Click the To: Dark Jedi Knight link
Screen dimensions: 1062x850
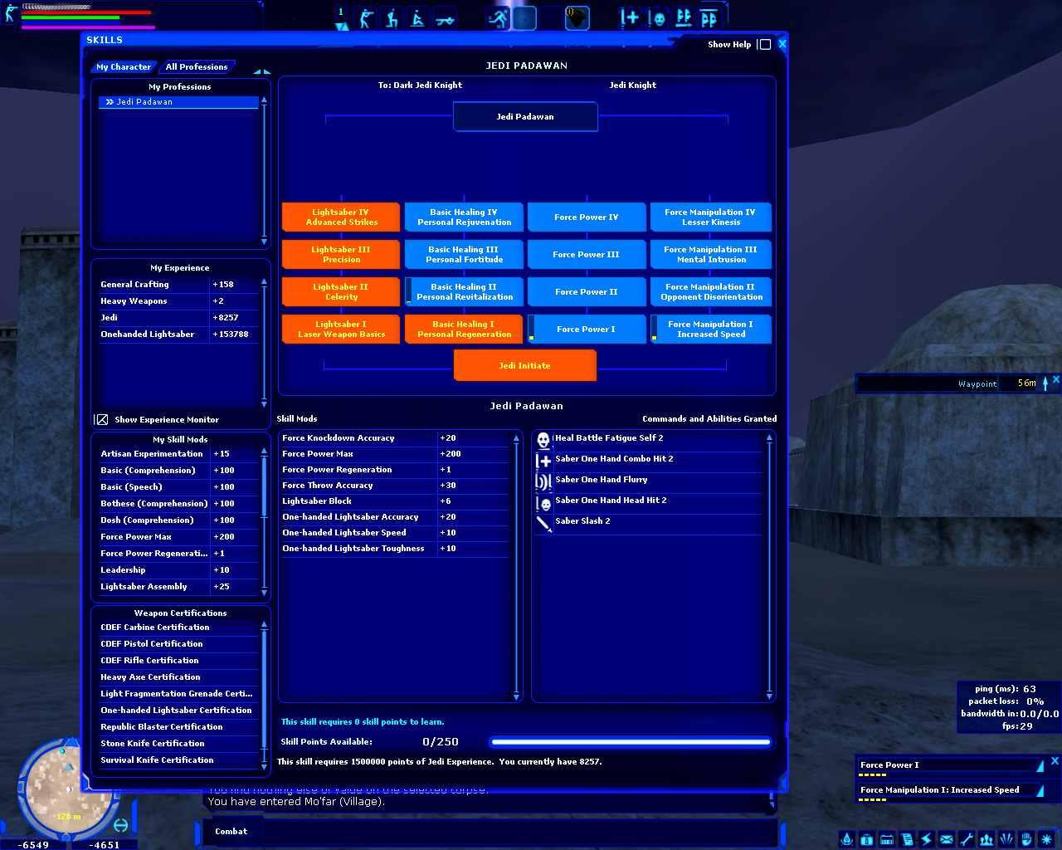click(420, 85)
